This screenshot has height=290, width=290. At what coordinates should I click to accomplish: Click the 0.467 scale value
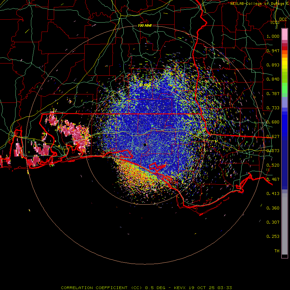click(x=273, y=179)
